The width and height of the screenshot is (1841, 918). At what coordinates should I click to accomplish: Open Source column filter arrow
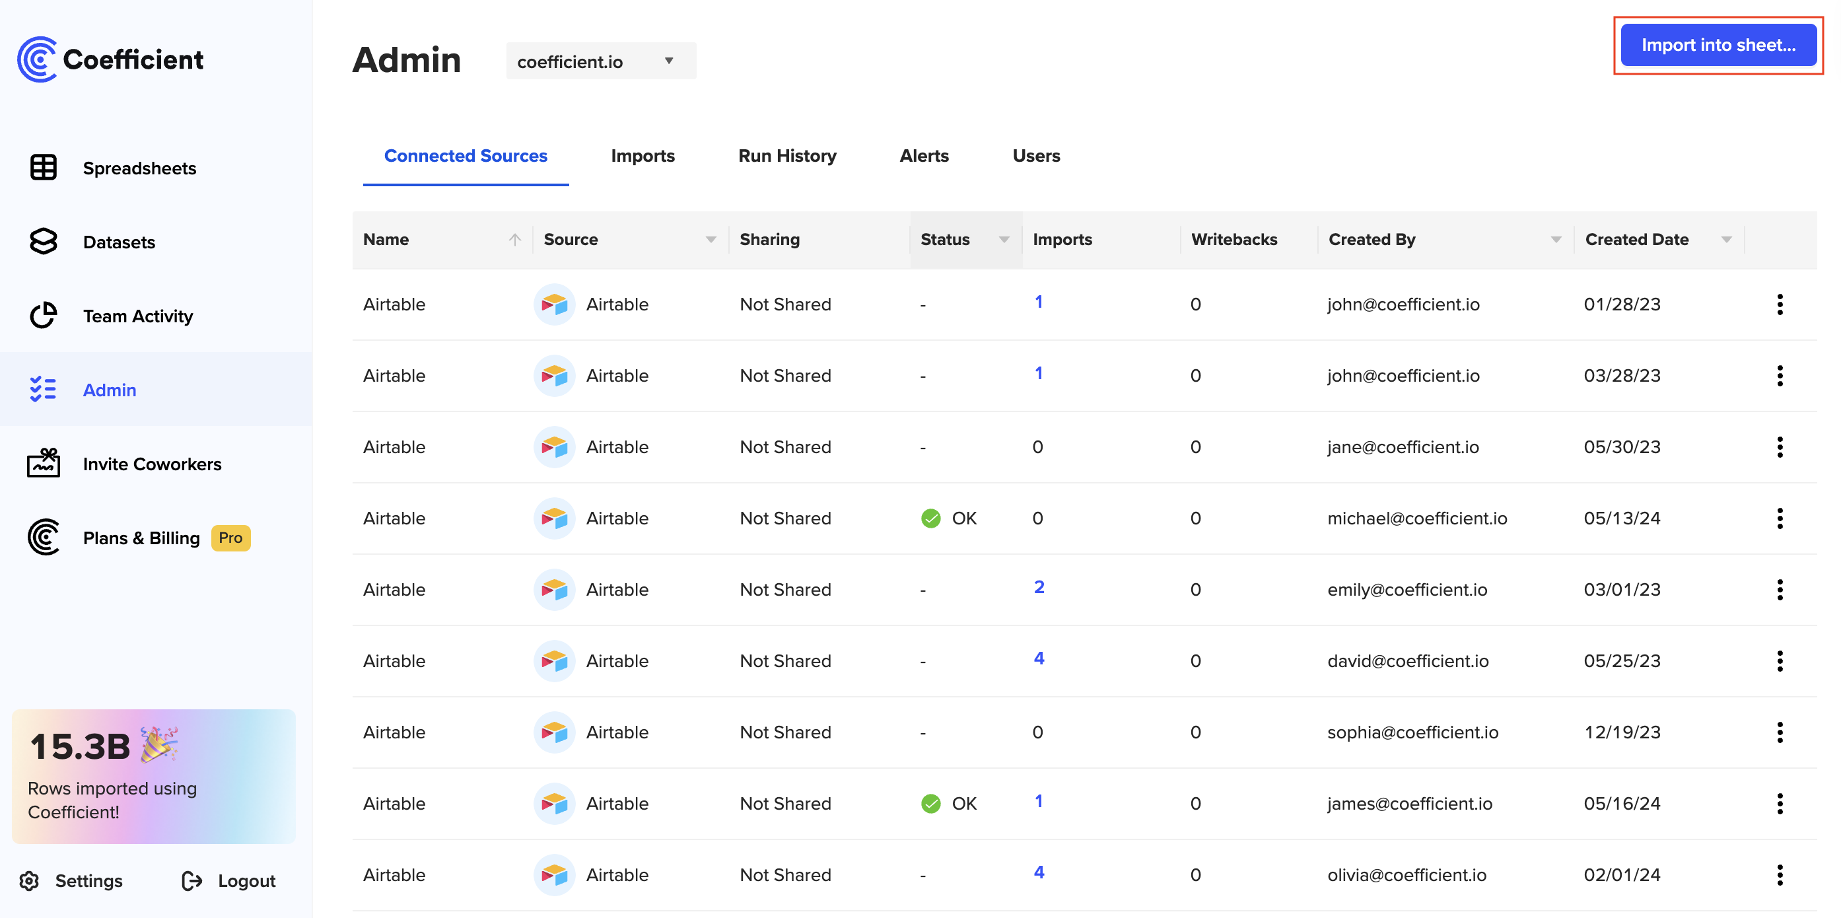click(711, 240)
